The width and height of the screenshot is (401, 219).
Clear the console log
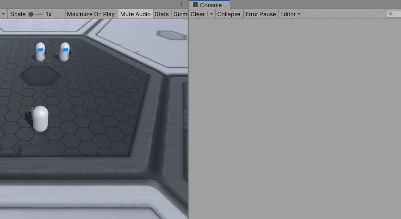pyautogui.click(x=198, y=14)
